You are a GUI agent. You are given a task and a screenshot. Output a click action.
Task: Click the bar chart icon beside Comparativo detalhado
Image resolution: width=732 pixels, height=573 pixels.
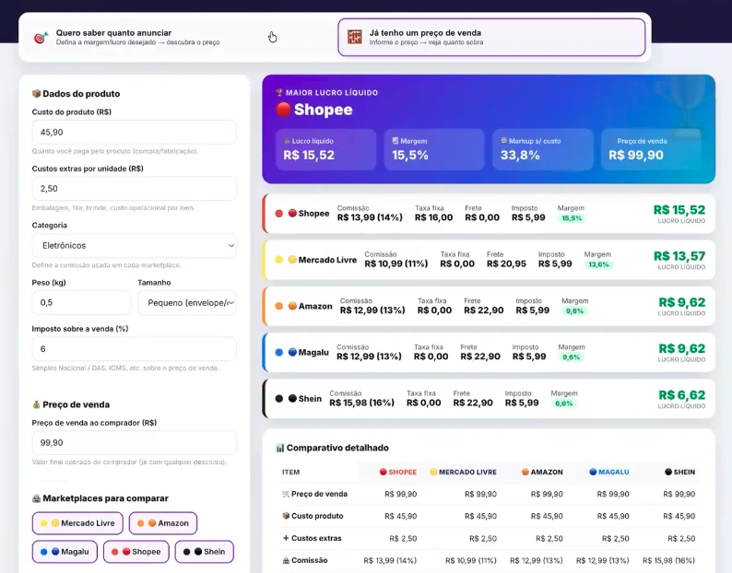pos(280,448)
